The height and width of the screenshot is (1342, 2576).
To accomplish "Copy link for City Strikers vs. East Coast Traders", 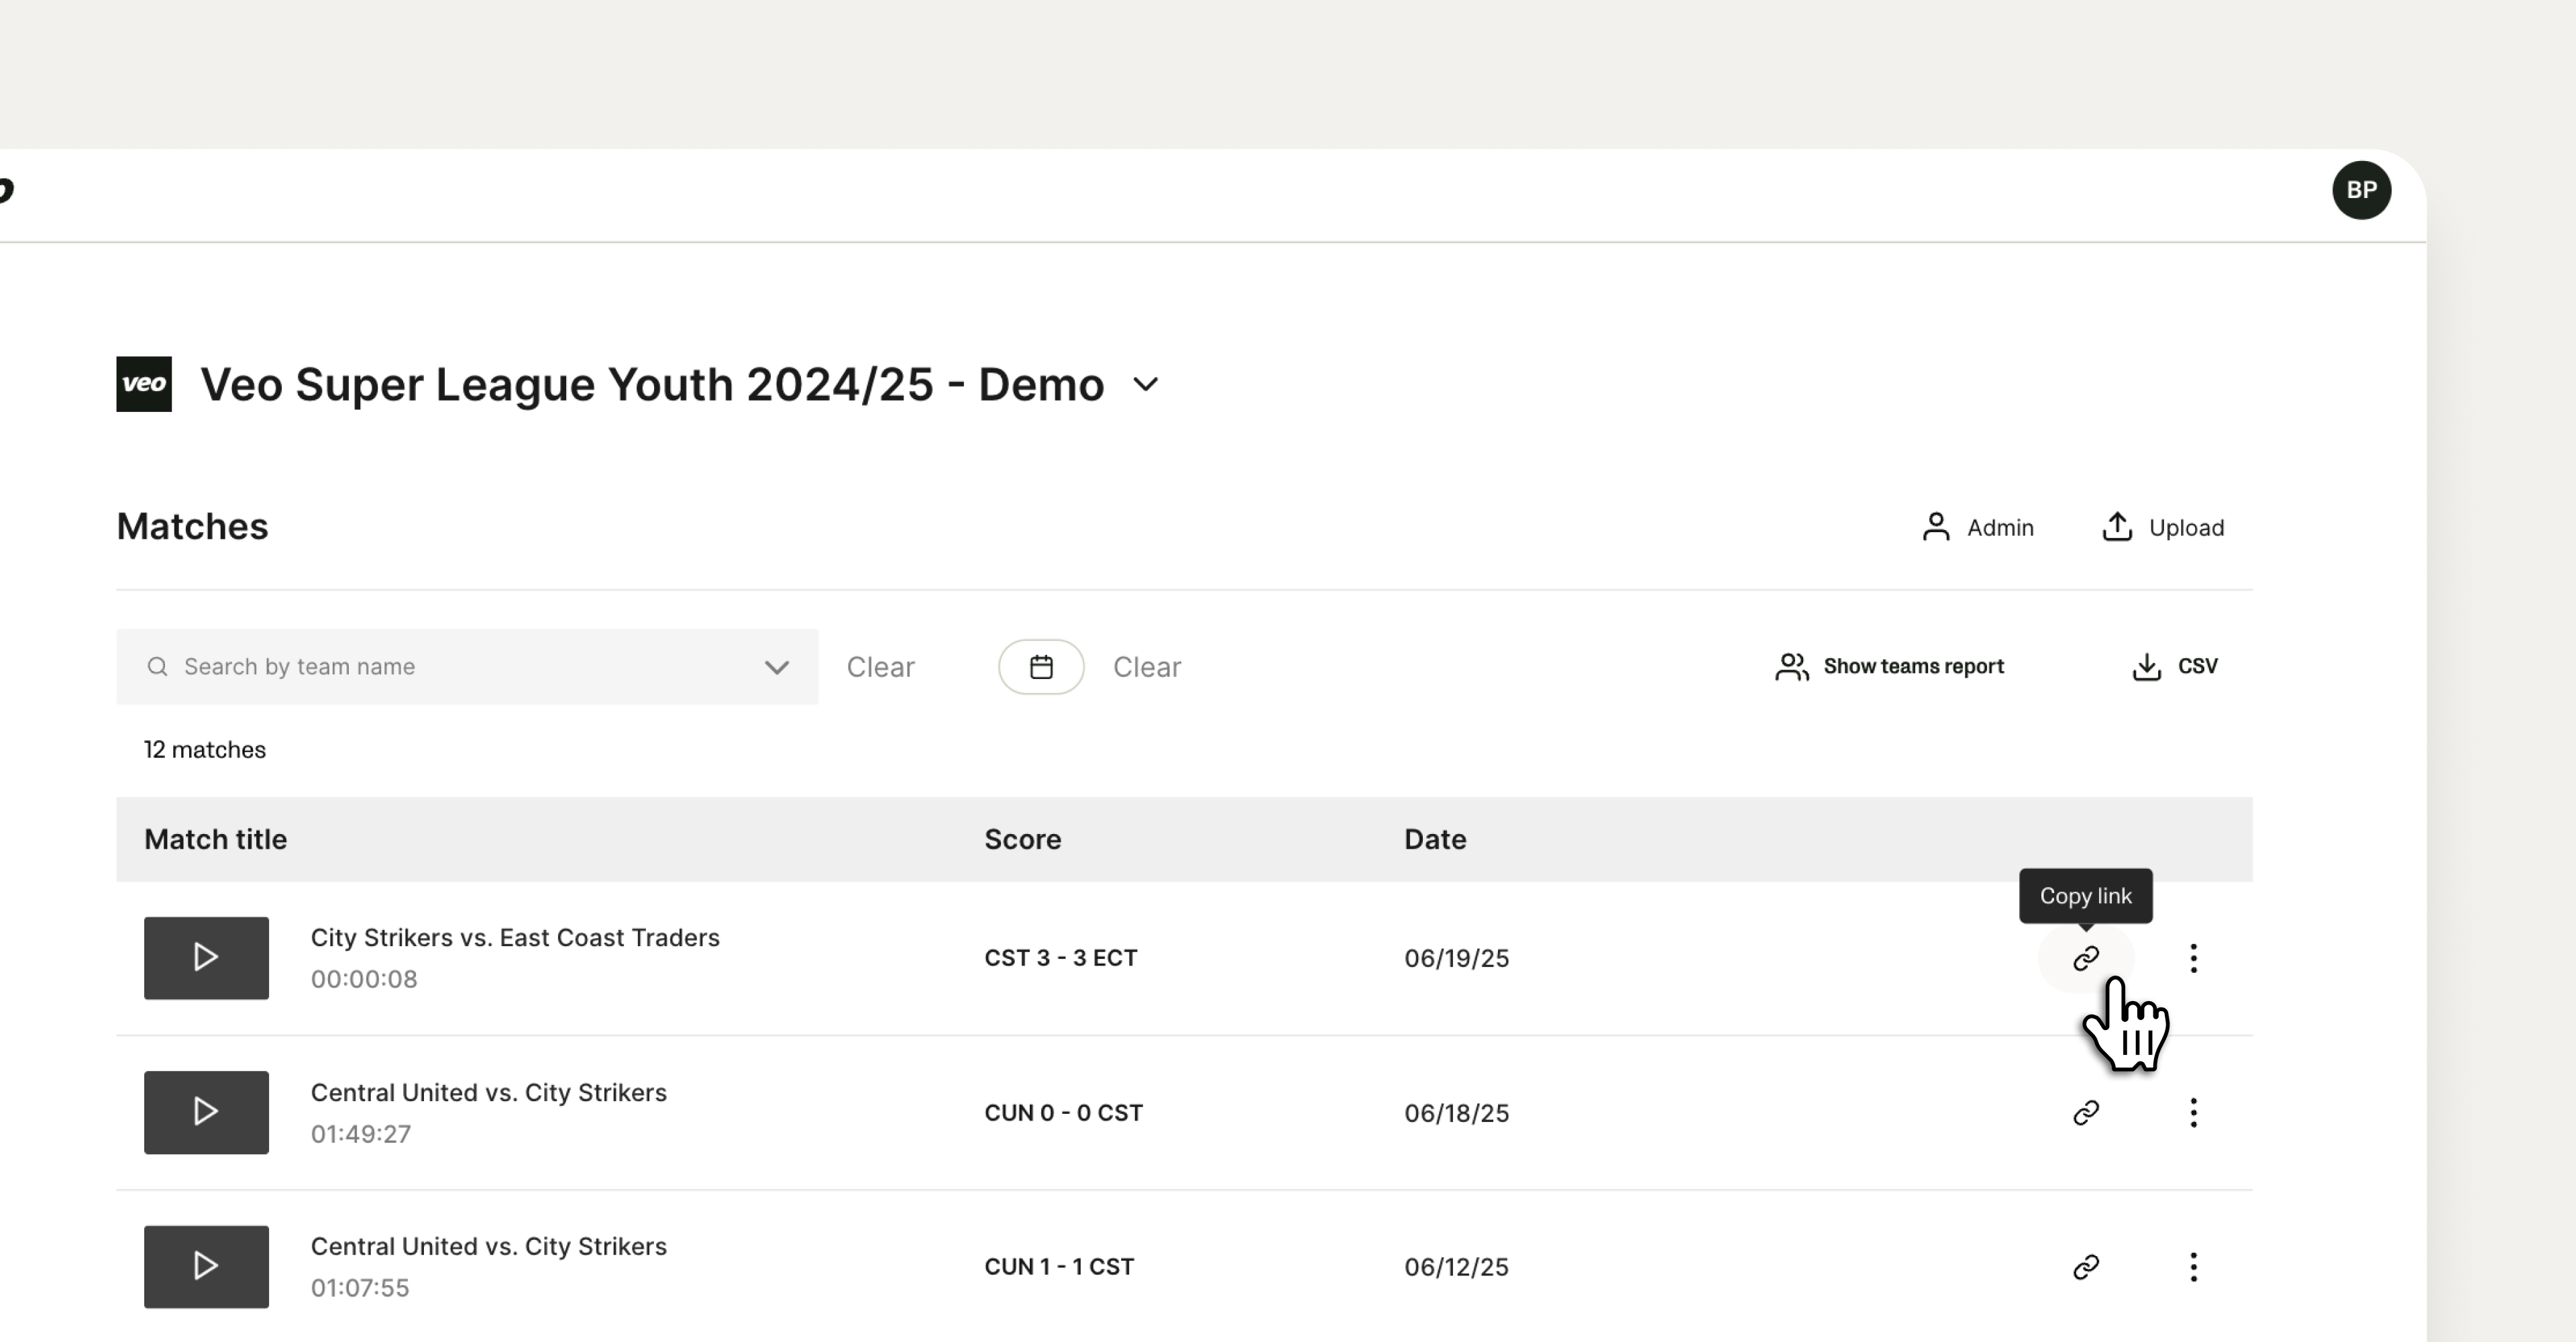I will pyautogui.click(x=2085, y=958).
